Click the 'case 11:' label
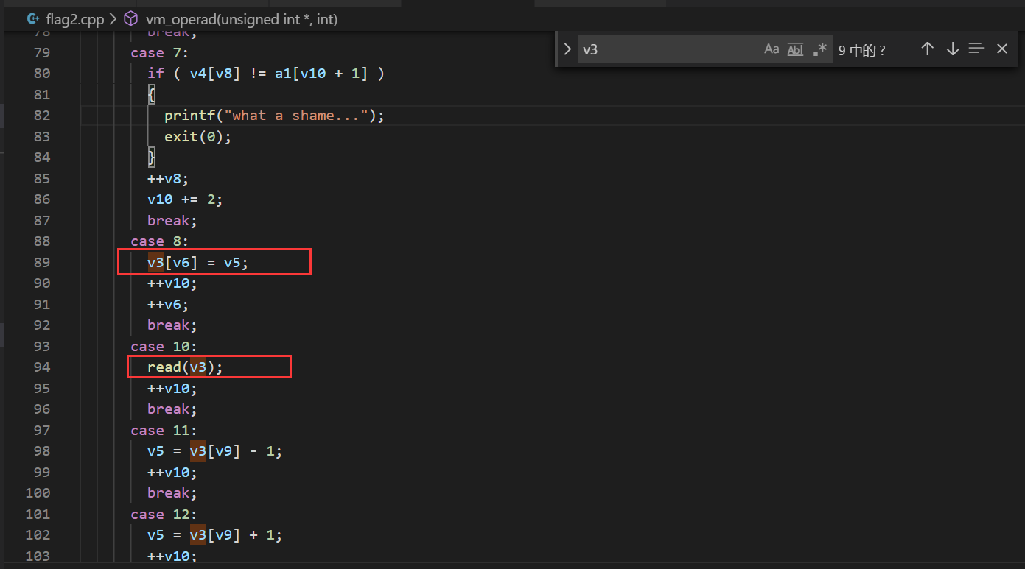 pyautogui.click(x=164, y=430)
